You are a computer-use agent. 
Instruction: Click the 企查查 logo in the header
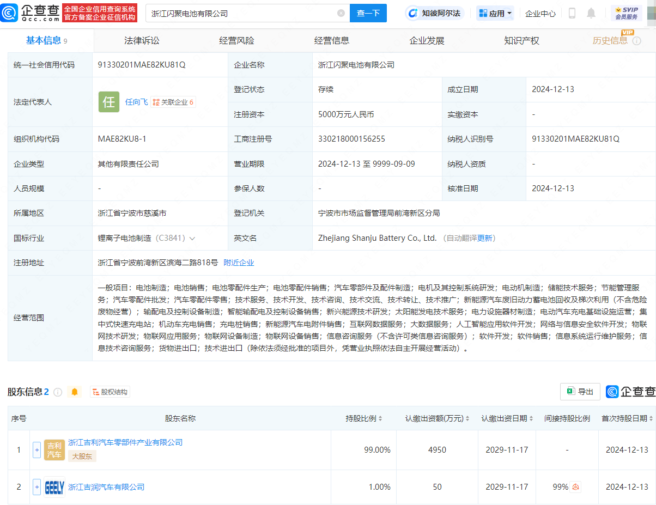point(29,13)
